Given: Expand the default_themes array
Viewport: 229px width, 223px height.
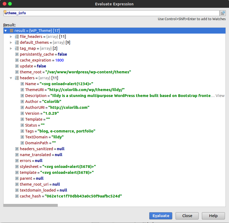Looking at the screenshot, I should pos(11,42).
